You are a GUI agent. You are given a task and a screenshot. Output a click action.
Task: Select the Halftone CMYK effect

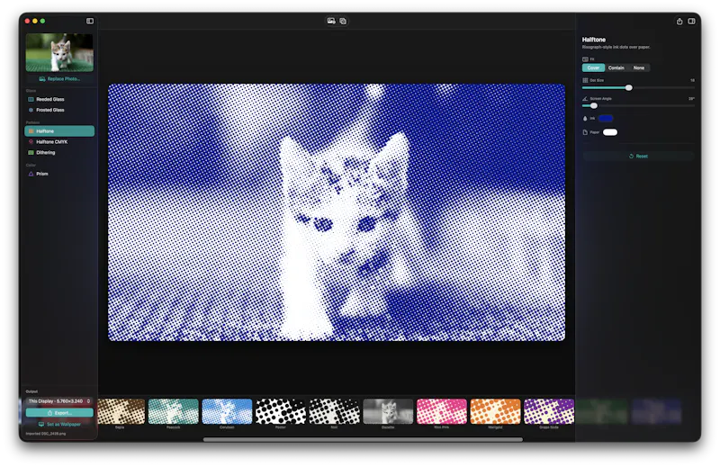tap(59, 142)
